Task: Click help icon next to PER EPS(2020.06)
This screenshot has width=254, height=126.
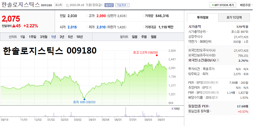Action: pyautogui.click(x=217, y=83)
